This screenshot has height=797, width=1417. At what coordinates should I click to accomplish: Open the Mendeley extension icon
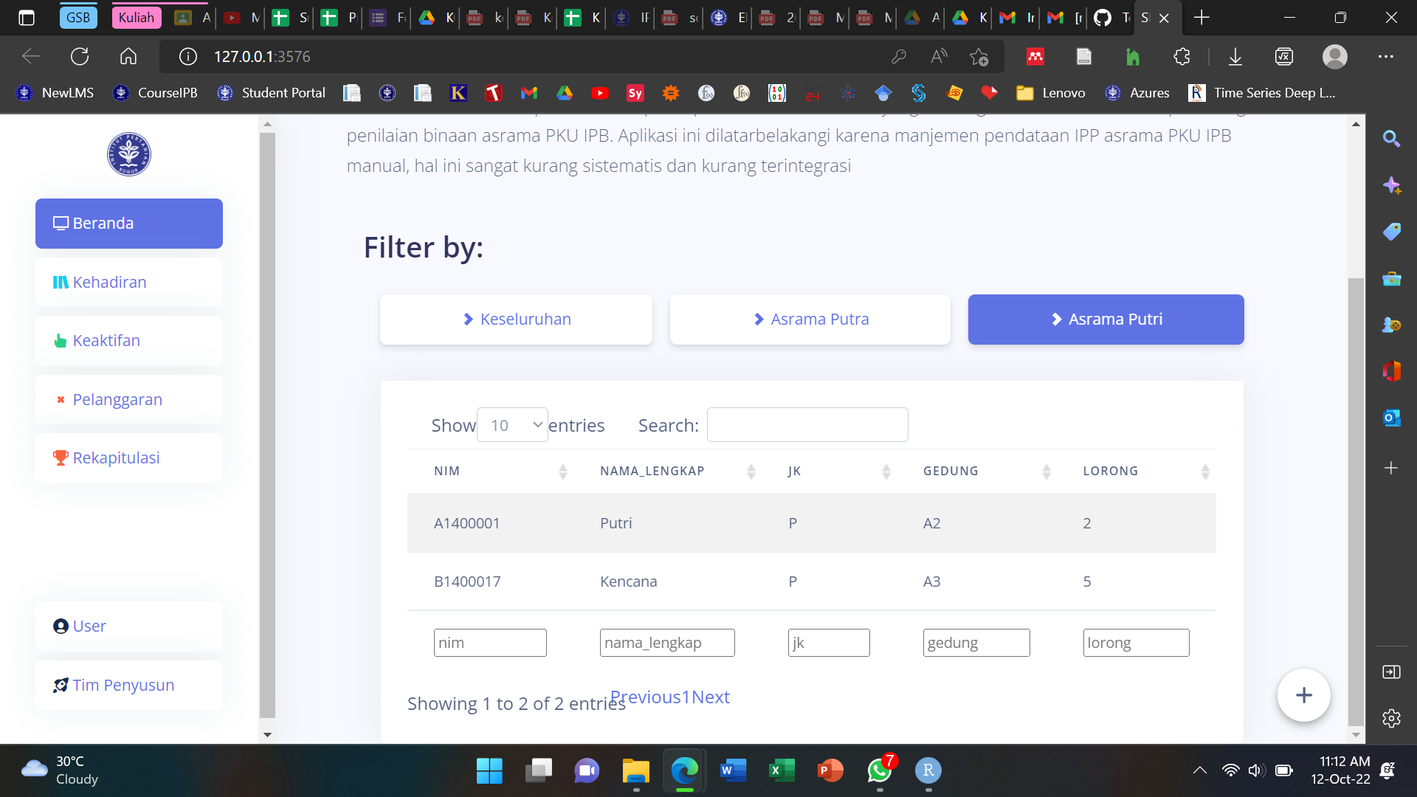pos(1035,56)
